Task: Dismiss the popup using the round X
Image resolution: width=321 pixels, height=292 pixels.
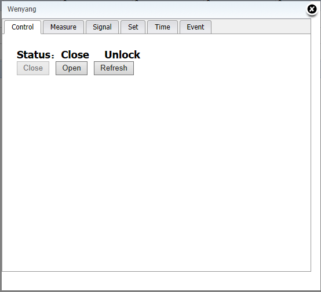Action: pyautogui.click(x=312, y=9)
